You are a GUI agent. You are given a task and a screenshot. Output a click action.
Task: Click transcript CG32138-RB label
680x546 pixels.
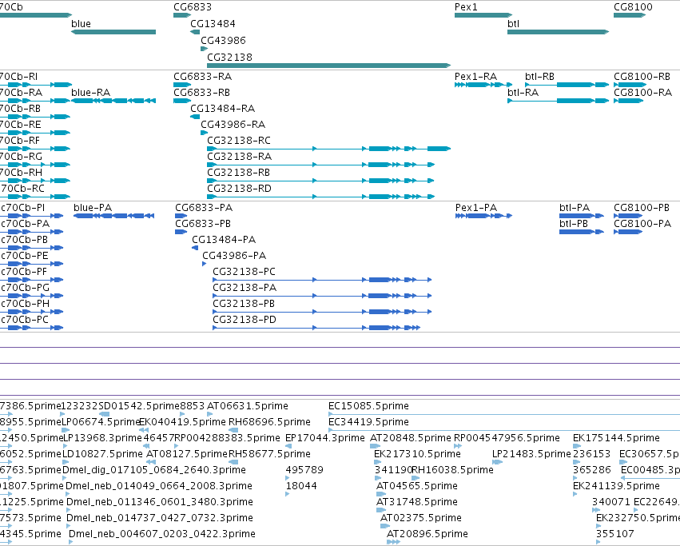click(239, 173)
